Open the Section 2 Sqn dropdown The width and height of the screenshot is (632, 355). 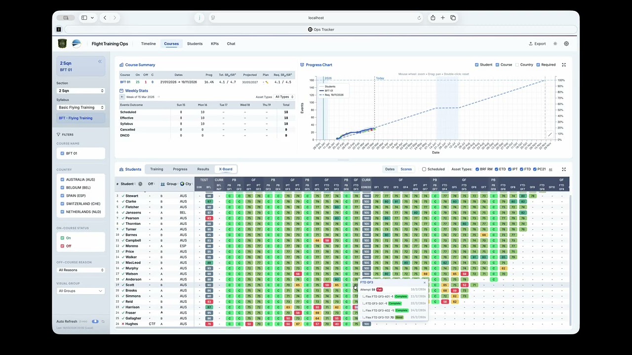click(x=80, y=91)
